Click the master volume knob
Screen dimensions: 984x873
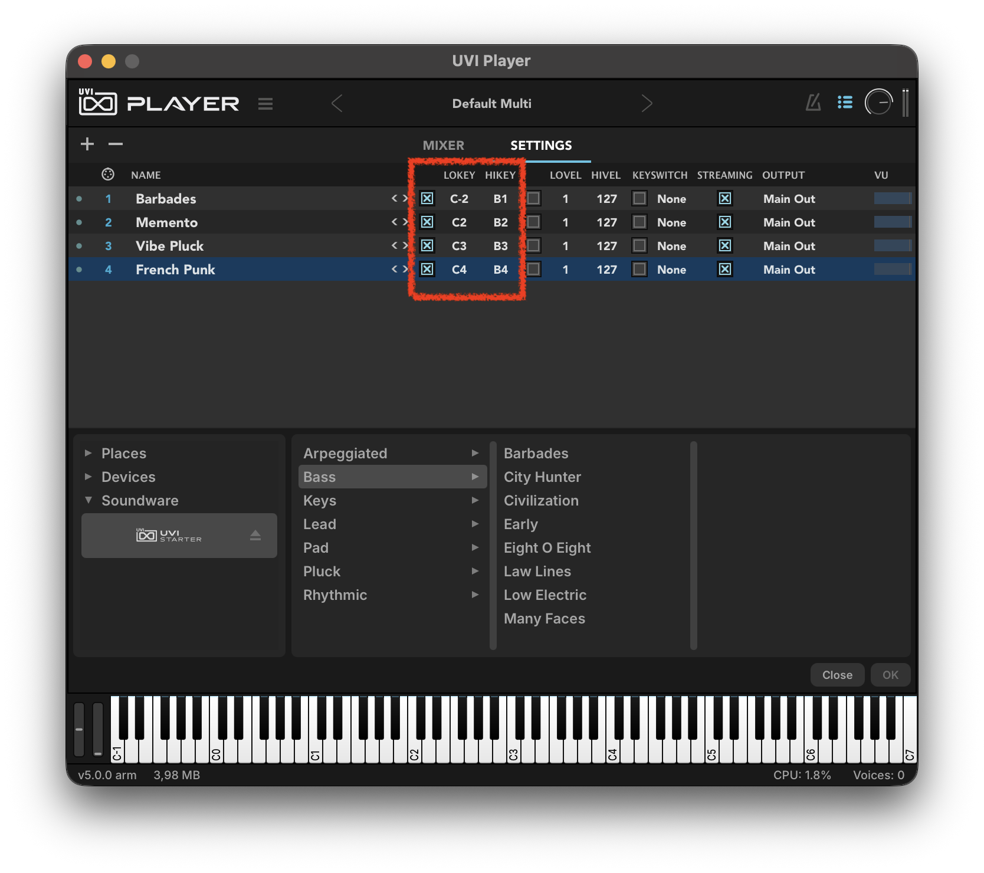click(878, 103)
